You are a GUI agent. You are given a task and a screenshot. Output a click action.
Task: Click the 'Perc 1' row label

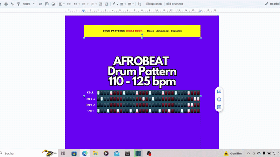pos(90,99)
